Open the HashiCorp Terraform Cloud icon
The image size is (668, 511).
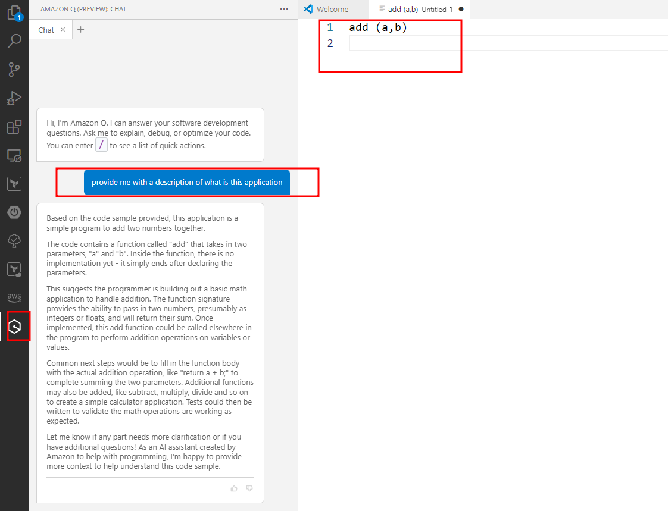pyautogui.click(x=14, y=269)
